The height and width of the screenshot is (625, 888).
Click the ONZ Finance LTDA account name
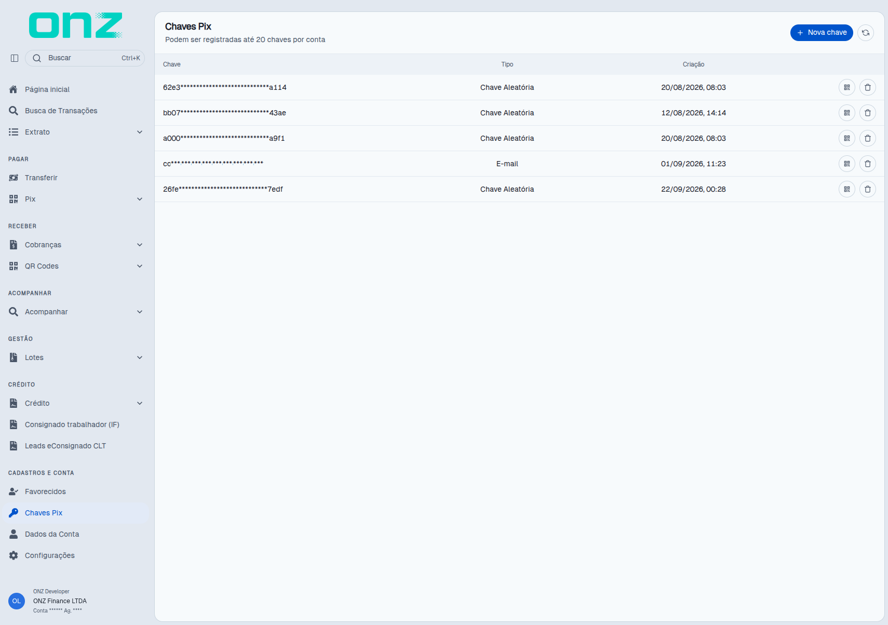60,601
